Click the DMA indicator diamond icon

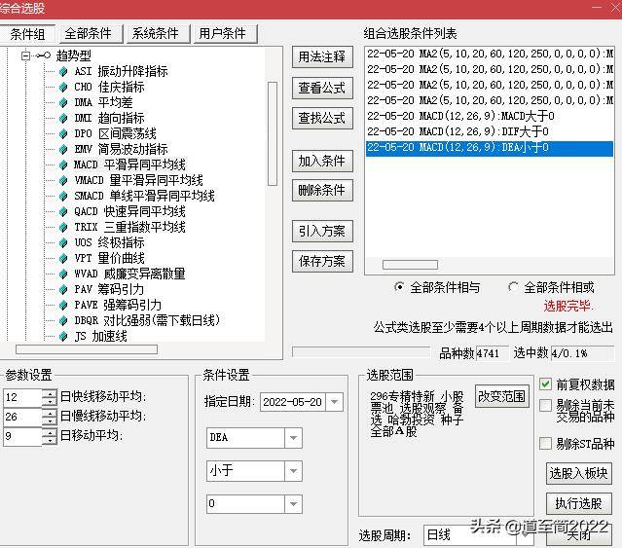[x=63, y=103]
